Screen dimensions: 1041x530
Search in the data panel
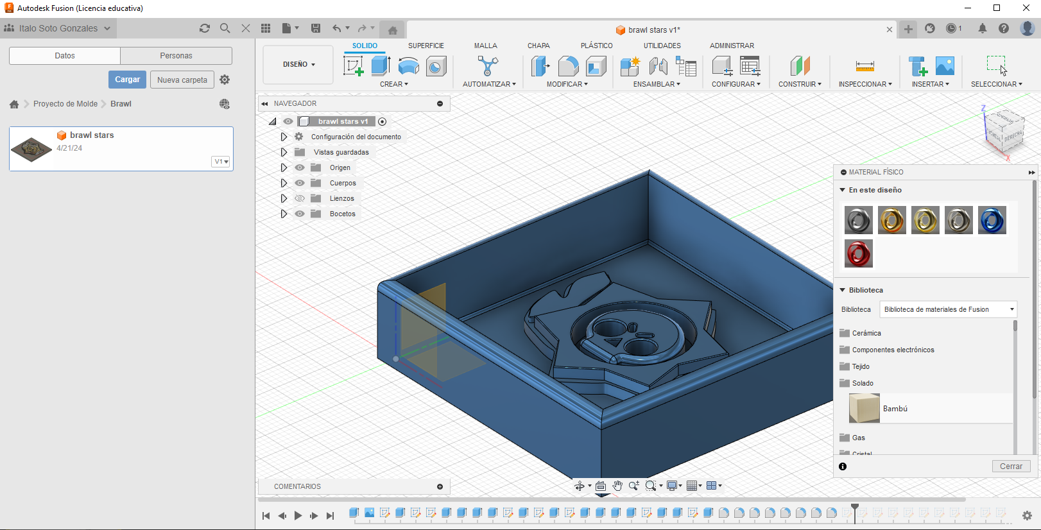225,28
